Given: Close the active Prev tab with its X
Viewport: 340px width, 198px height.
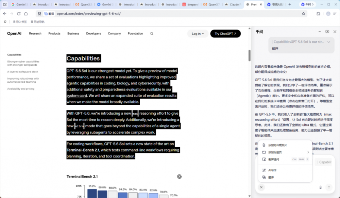Looking at the screenshot, I should (x=261, y=4).
